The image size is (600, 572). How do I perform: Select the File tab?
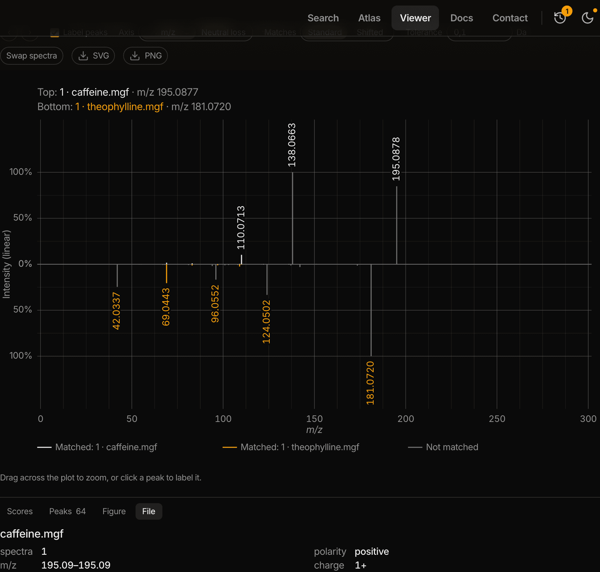tap(149, 511)
